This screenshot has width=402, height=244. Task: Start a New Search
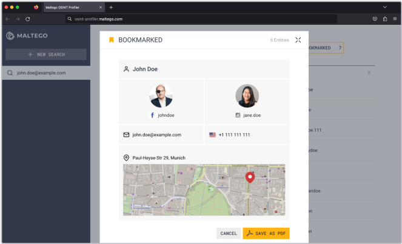tap(46, 54)
